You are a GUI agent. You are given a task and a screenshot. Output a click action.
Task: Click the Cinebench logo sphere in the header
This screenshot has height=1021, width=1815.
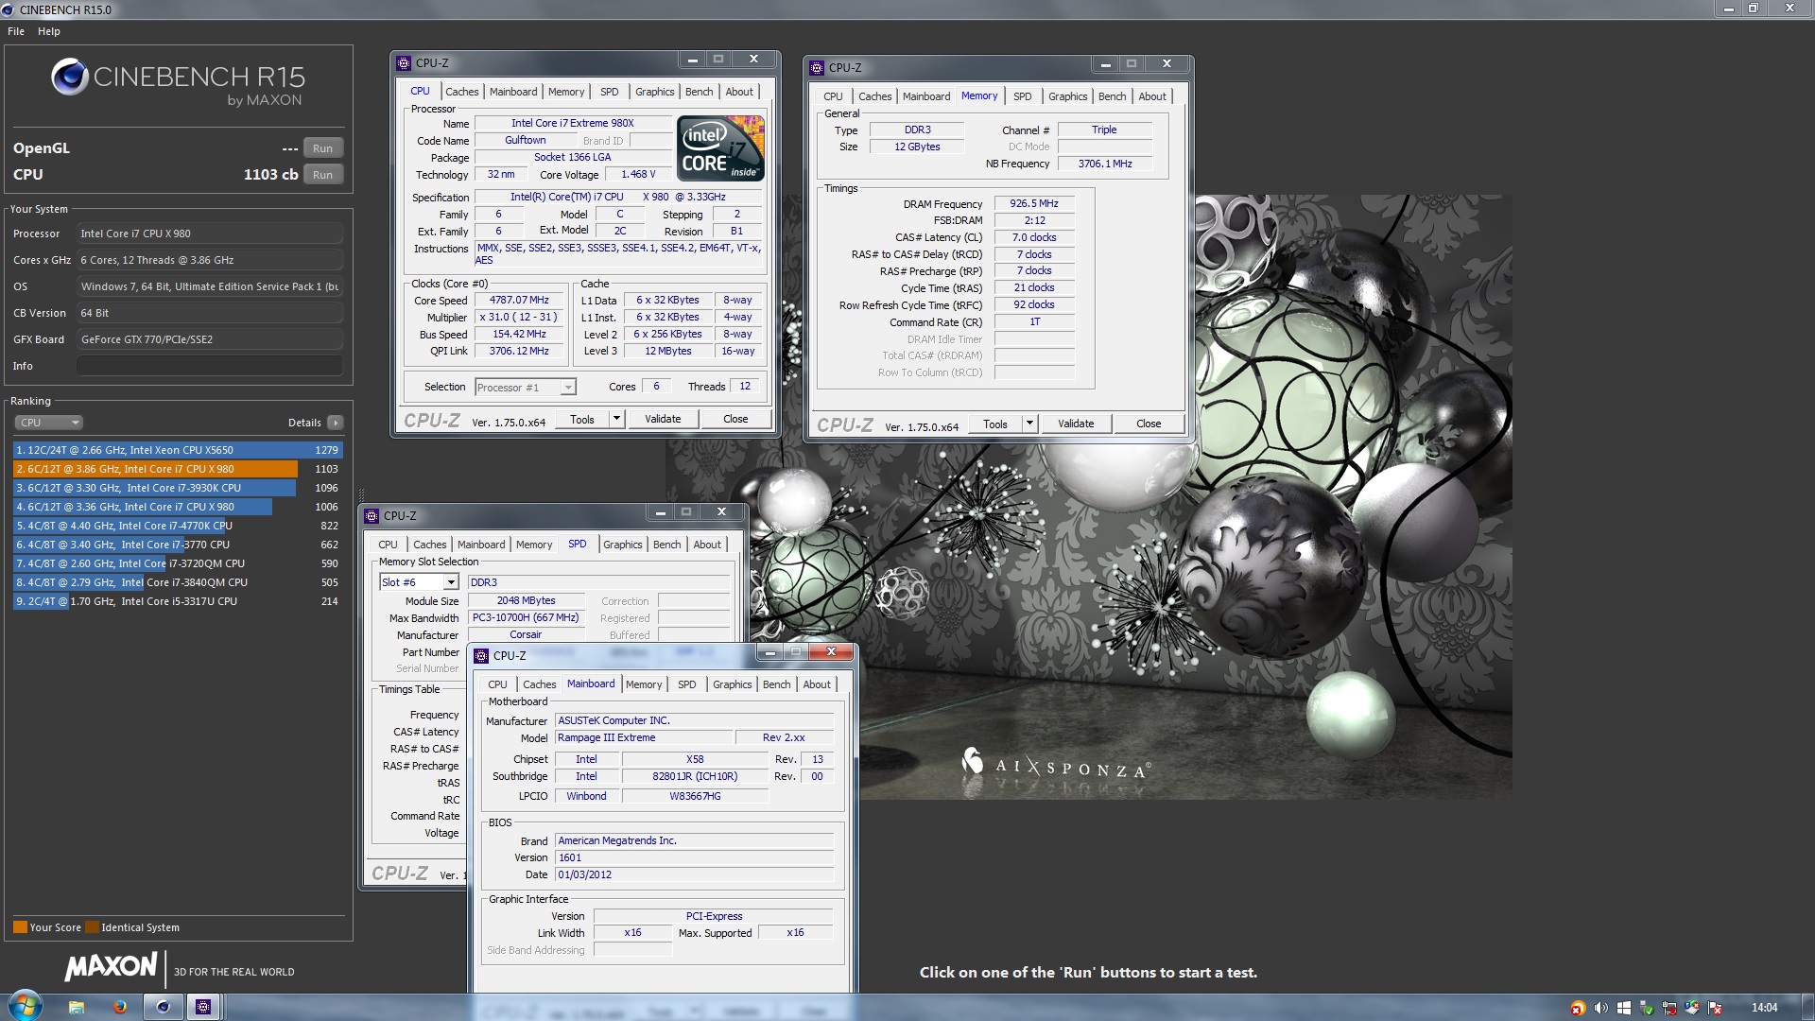[x=70, y=78]
